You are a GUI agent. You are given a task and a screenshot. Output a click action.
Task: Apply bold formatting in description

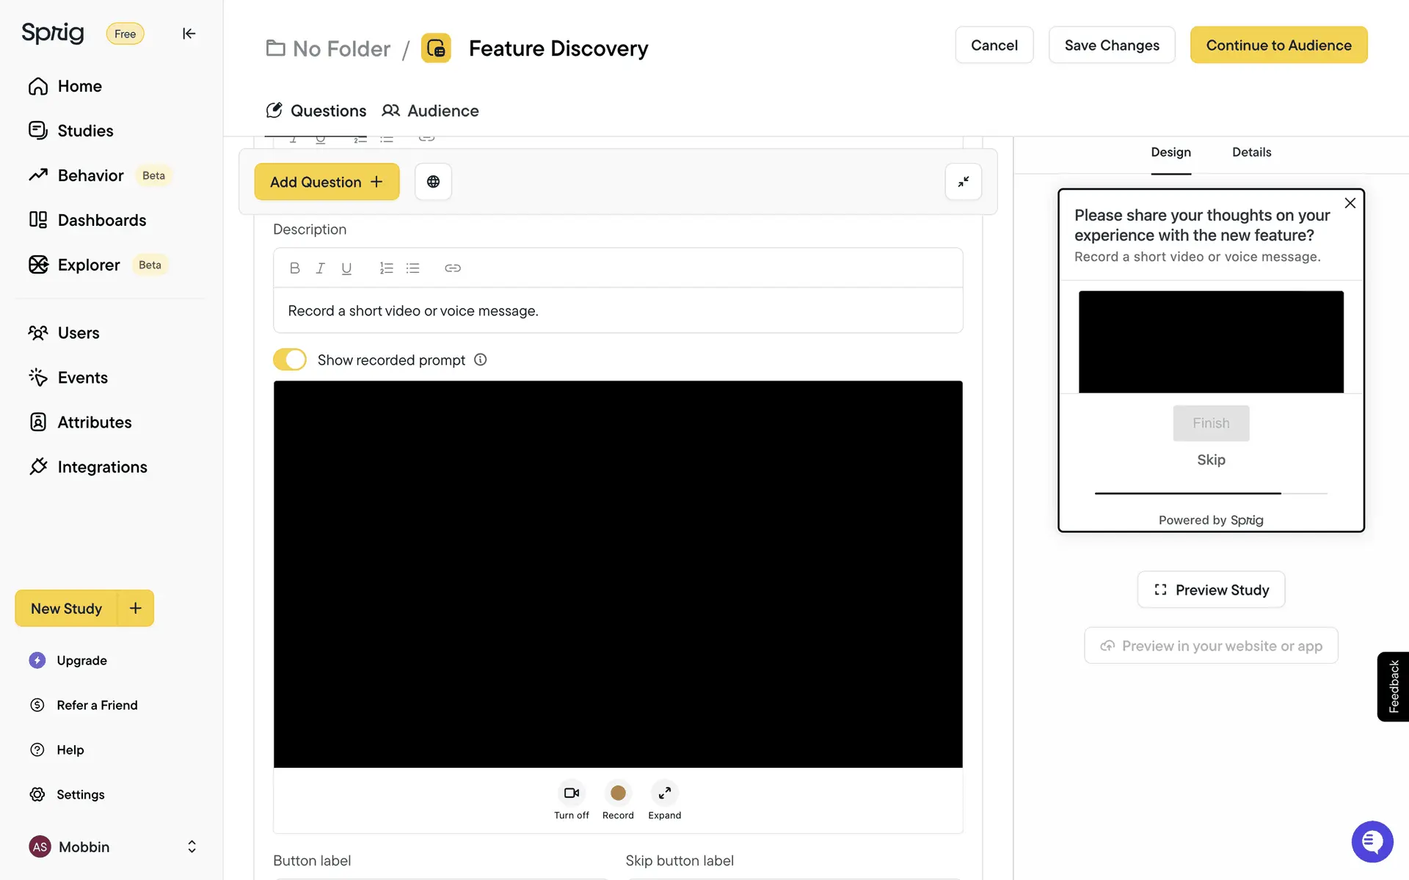(294, 268)
